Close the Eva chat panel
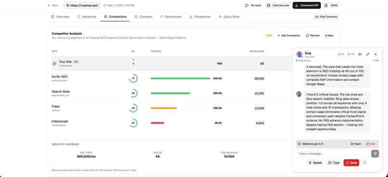 [x=375, y=54]
